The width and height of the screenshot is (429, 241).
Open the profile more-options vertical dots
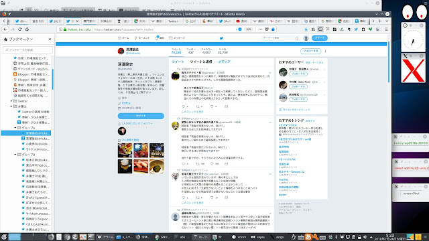click(325, 51)
